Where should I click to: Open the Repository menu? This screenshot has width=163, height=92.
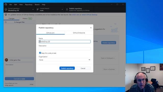pos(29,5)
